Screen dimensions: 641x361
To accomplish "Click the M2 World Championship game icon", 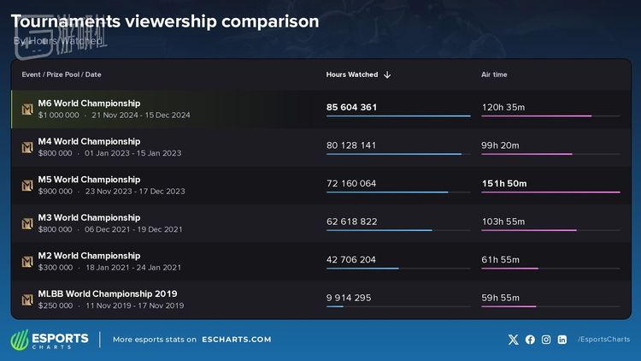I will click(27, 262).
